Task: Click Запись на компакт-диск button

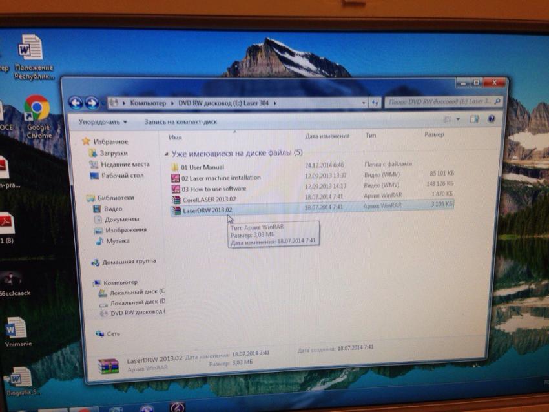Action: coord(180,121)
